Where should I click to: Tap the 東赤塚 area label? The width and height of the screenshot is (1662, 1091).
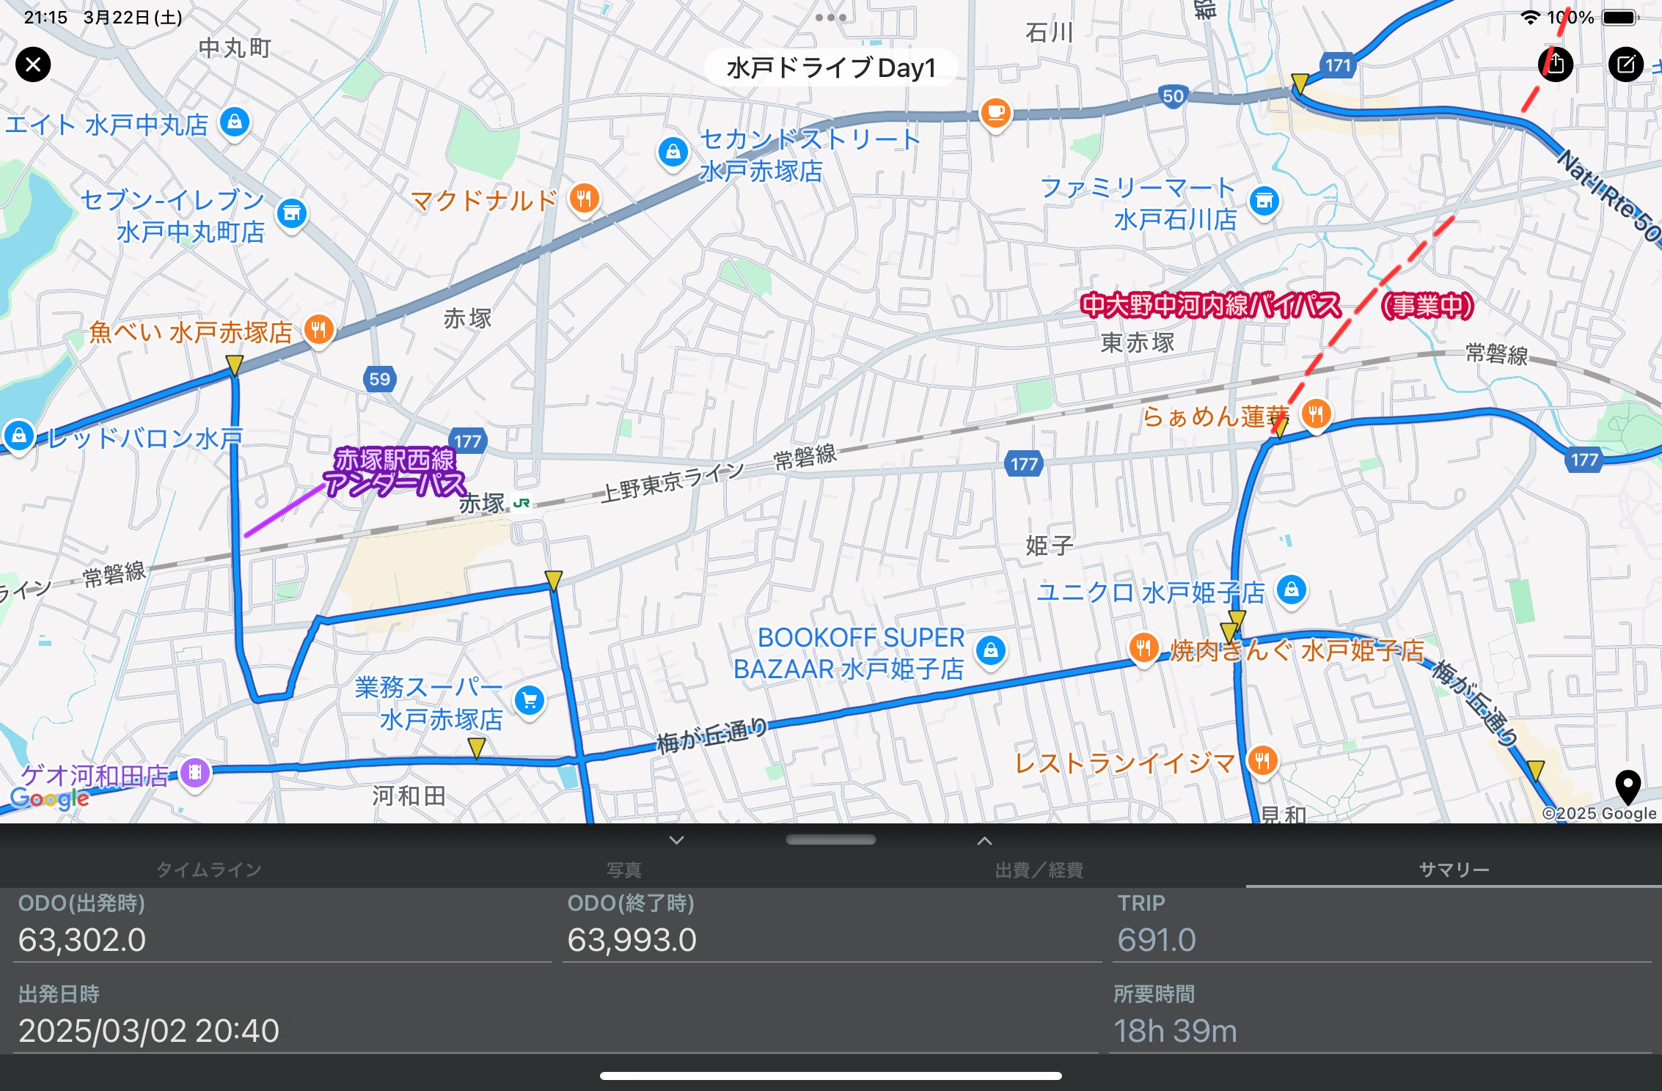click(x=1138, y=342)
